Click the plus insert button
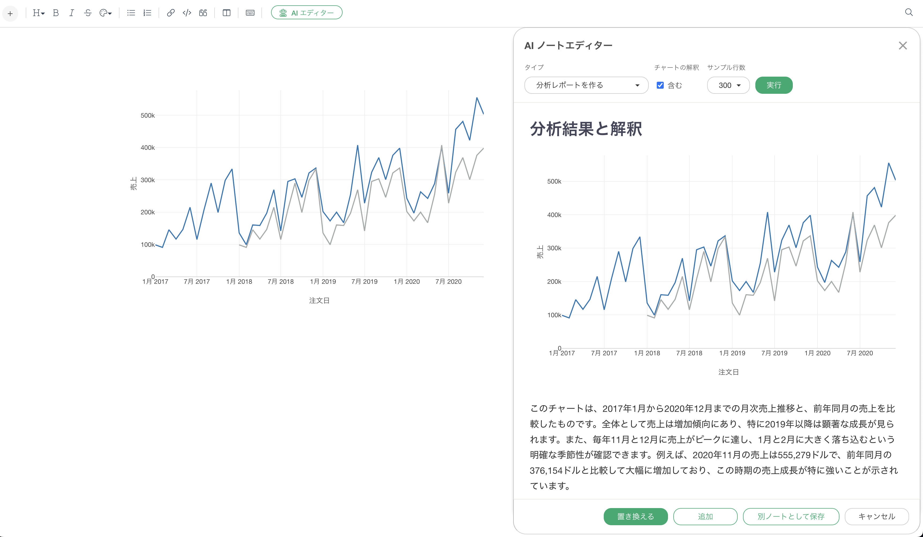 point(10,14)
